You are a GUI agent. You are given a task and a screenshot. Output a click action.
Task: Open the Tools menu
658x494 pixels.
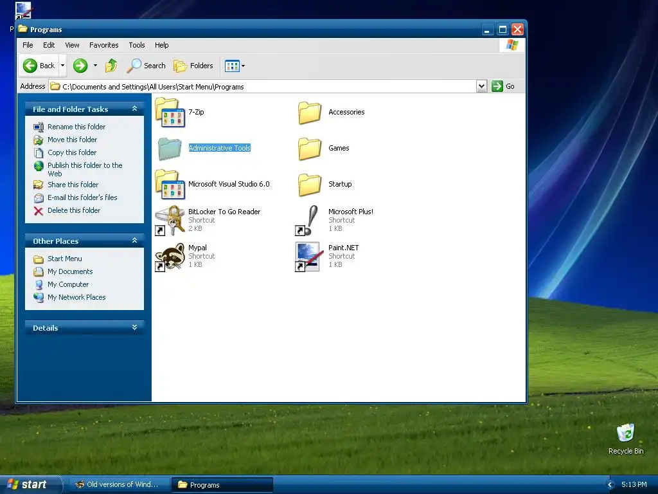(x=137, y=45)
